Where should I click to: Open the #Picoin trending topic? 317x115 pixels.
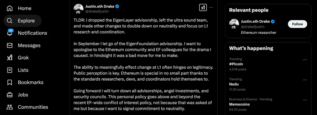point(236,64)
